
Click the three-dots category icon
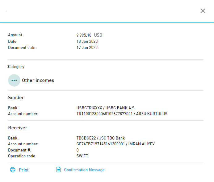[x=14, y=80]
